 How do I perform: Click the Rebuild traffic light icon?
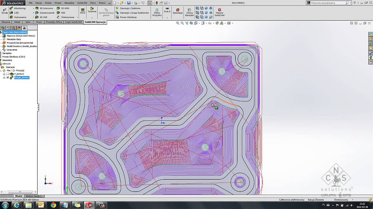(157, 3)
